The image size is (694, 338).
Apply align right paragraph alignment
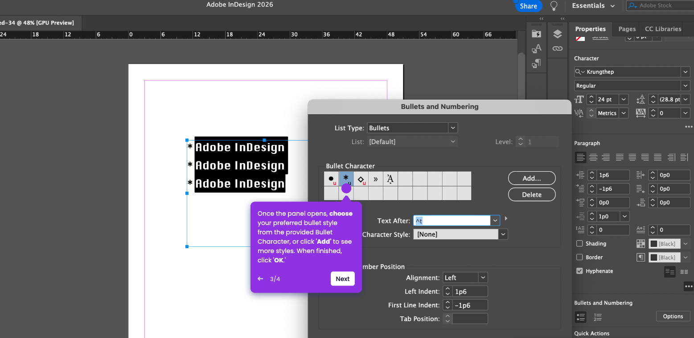(x=606, y=157)
